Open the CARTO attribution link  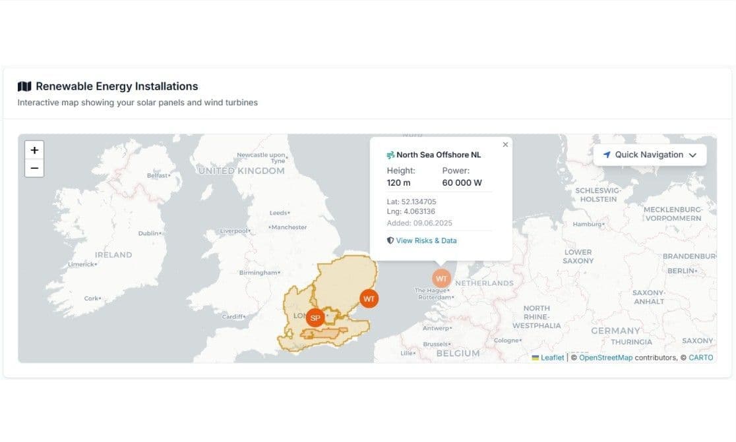(700, 357)
